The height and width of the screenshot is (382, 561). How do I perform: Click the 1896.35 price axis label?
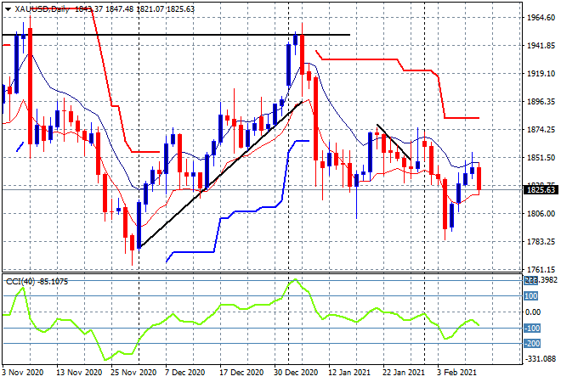coord(541,102)
